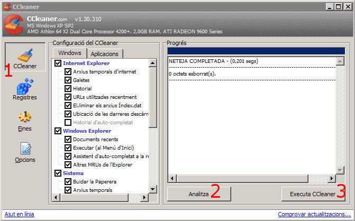The image size is (355, 221).
Task: Click the NETEJA COMPLETADA result line
Action: point(214,61)
